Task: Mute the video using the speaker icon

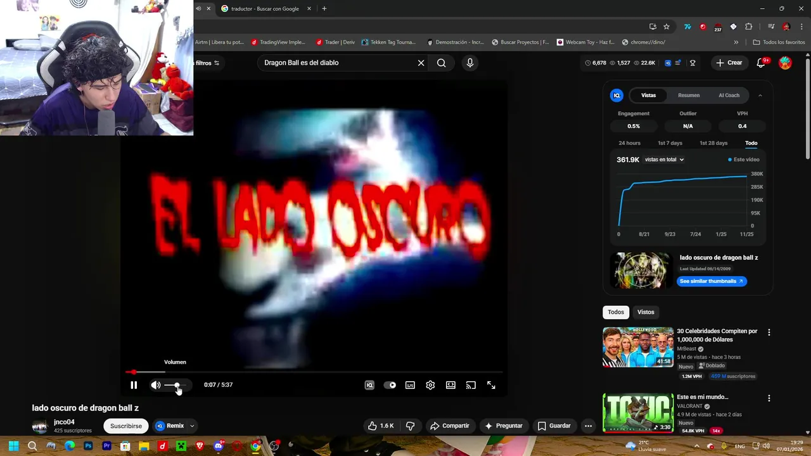Action: (x=155, y=385)
